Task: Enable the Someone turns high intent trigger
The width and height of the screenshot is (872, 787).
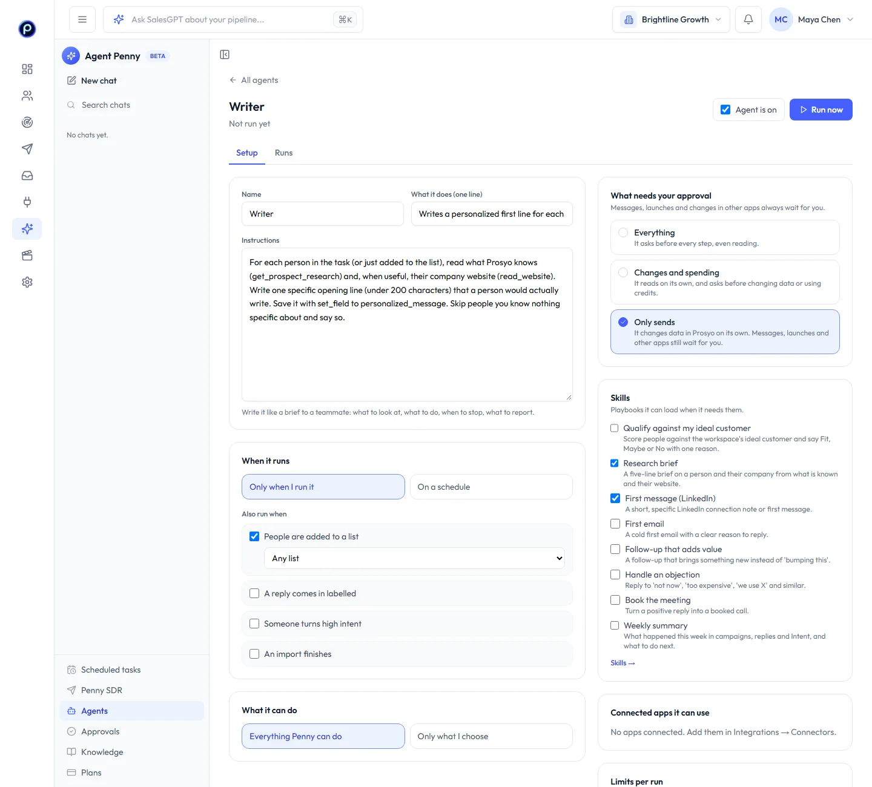Action: (254, 624)
